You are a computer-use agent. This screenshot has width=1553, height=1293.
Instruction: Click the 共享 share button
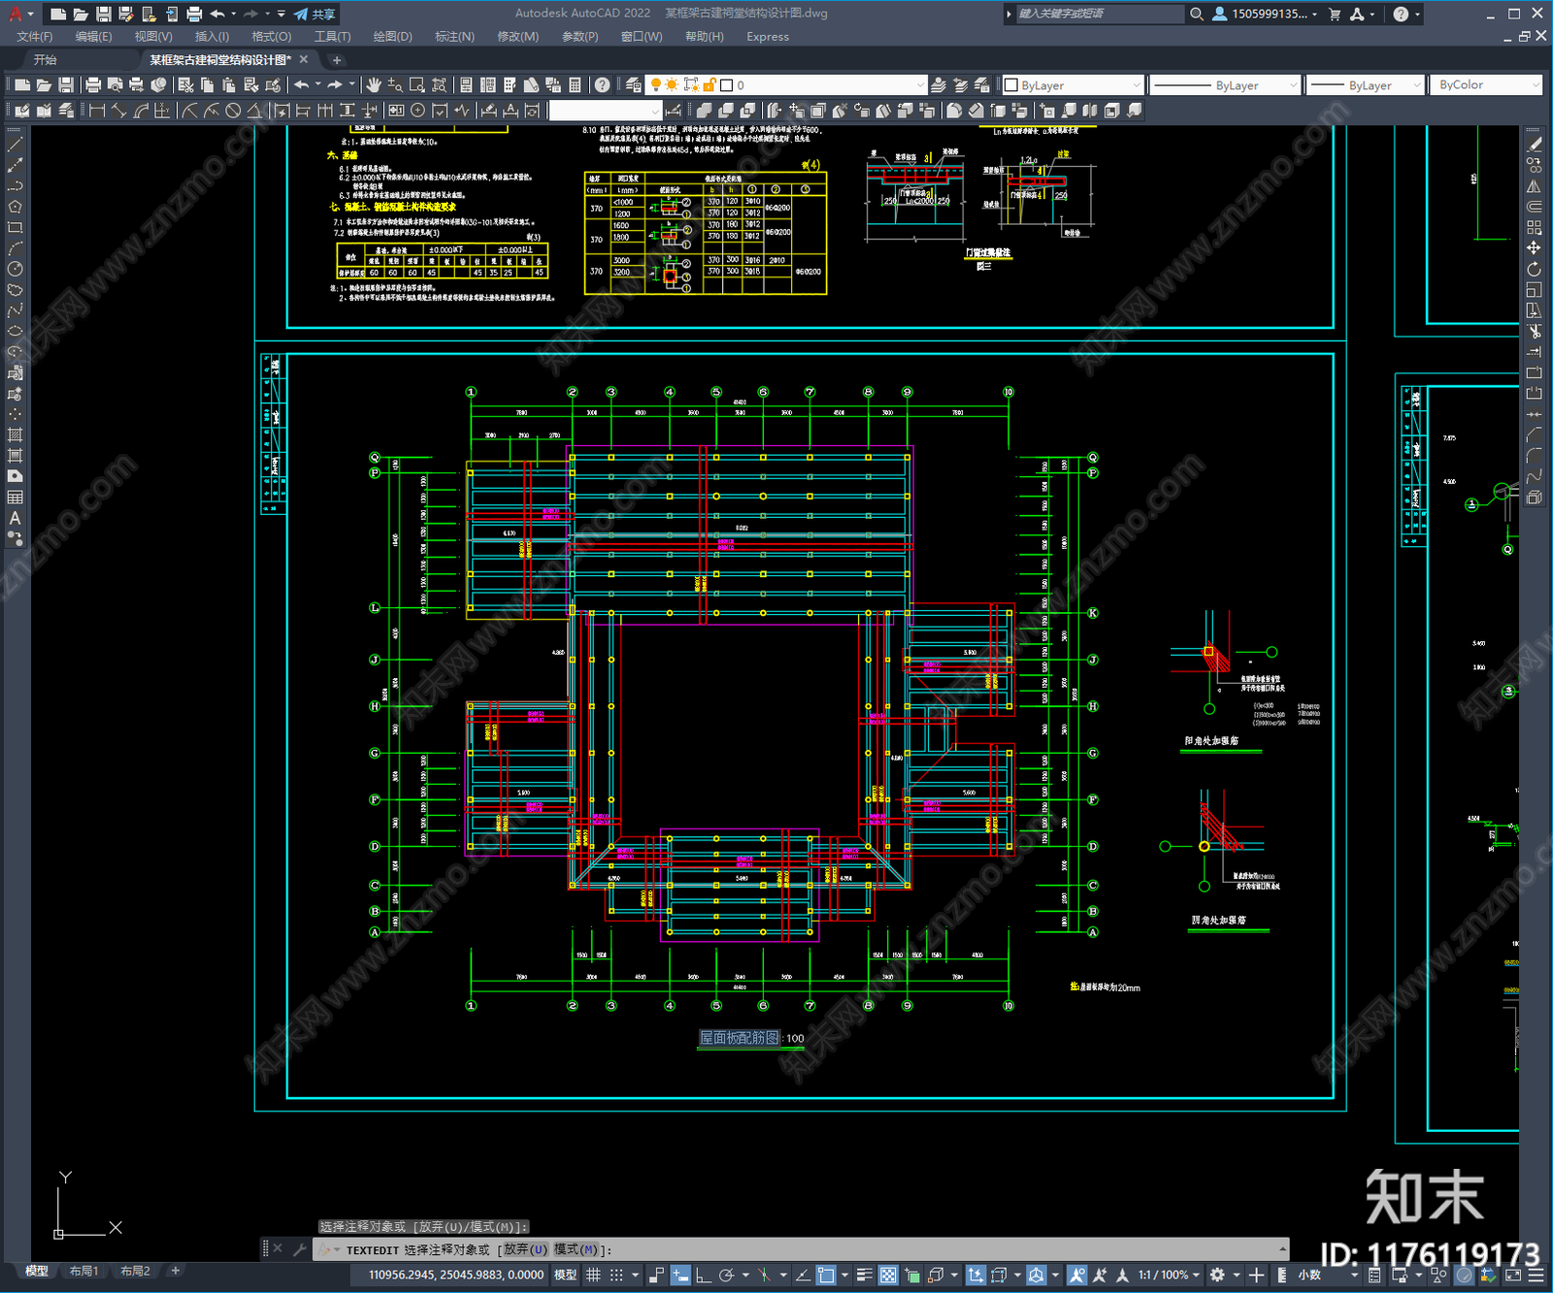click(315, 14)
